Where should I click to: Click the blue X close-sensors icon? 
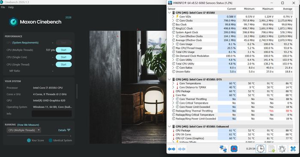click(x=293, y=149)
